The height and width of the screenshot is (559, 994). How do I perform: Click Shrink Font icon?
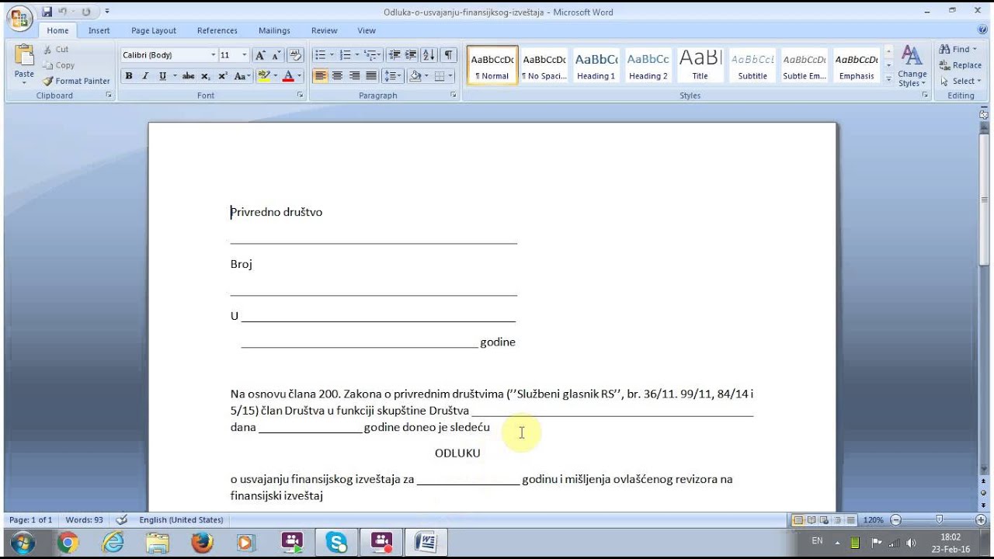tap(276, 55)
